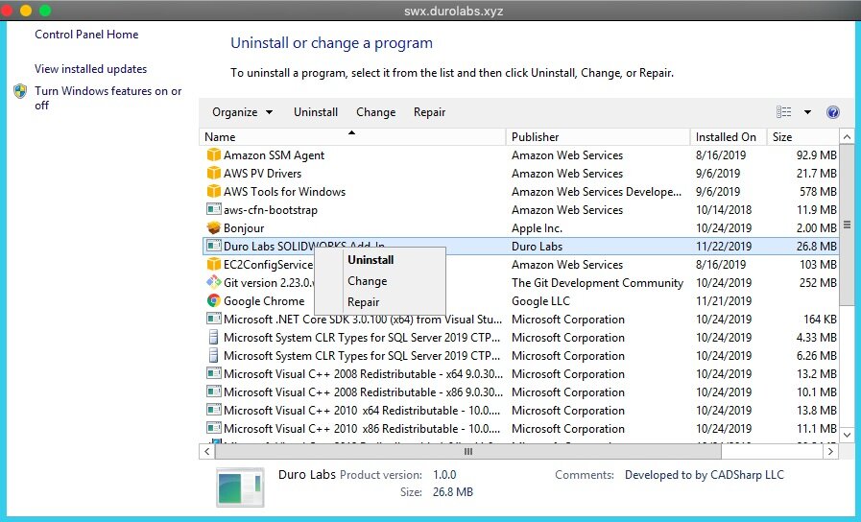Change view using the view icon button
Screen dimensions: 861x522
[x=784, y=112]
